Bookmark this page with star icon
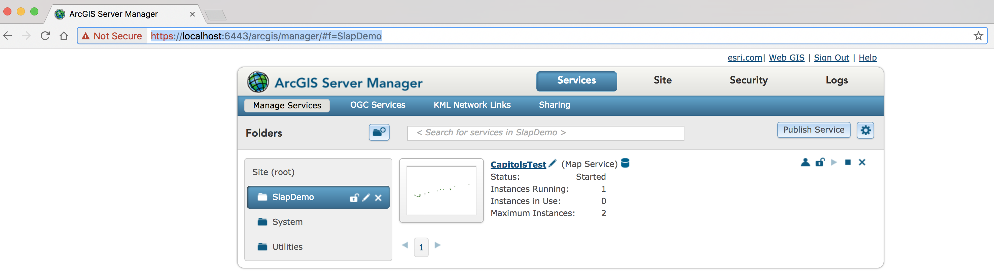 978,36
